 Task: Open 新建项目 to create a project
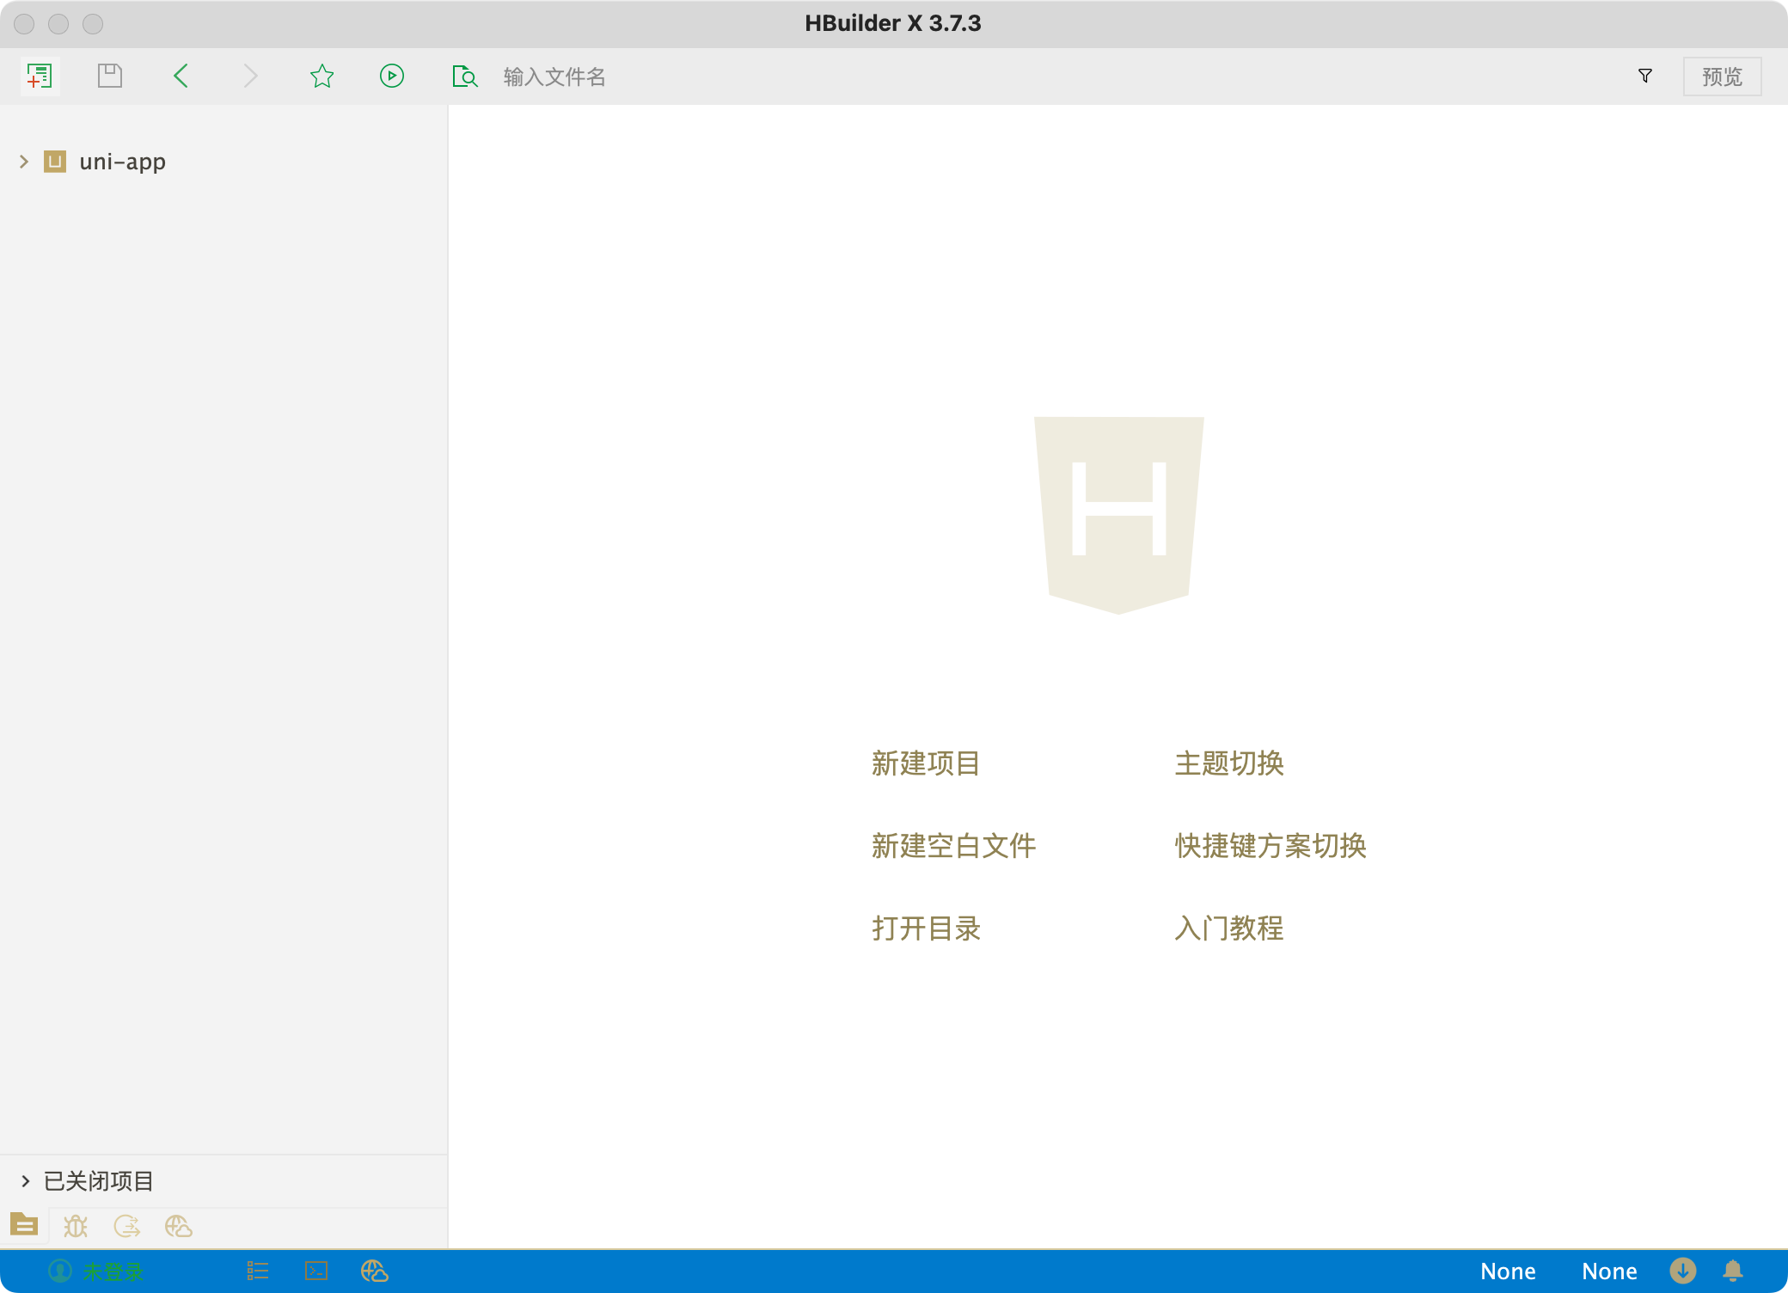[925, 763]
